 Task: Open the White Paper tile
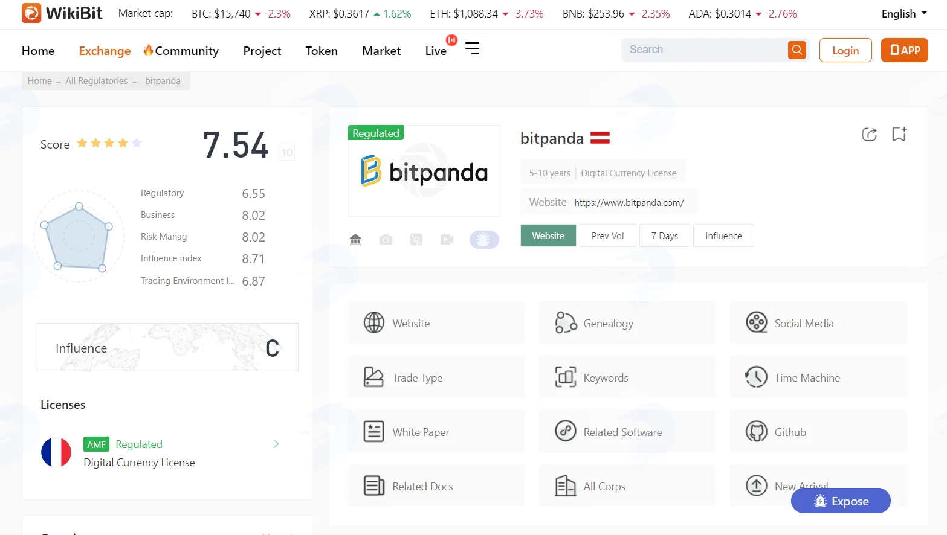tap(436, 432)
